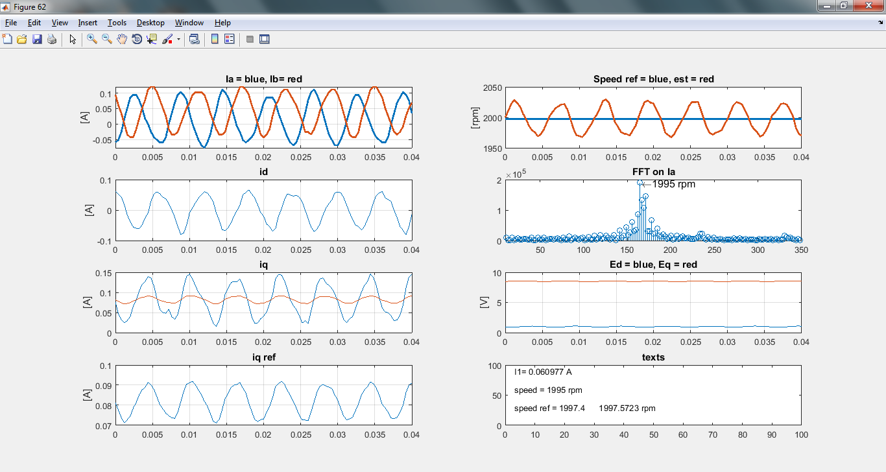This screenshot has width=886, height=472.
Task: Activate the Pan tool
Action: point(121,39)
